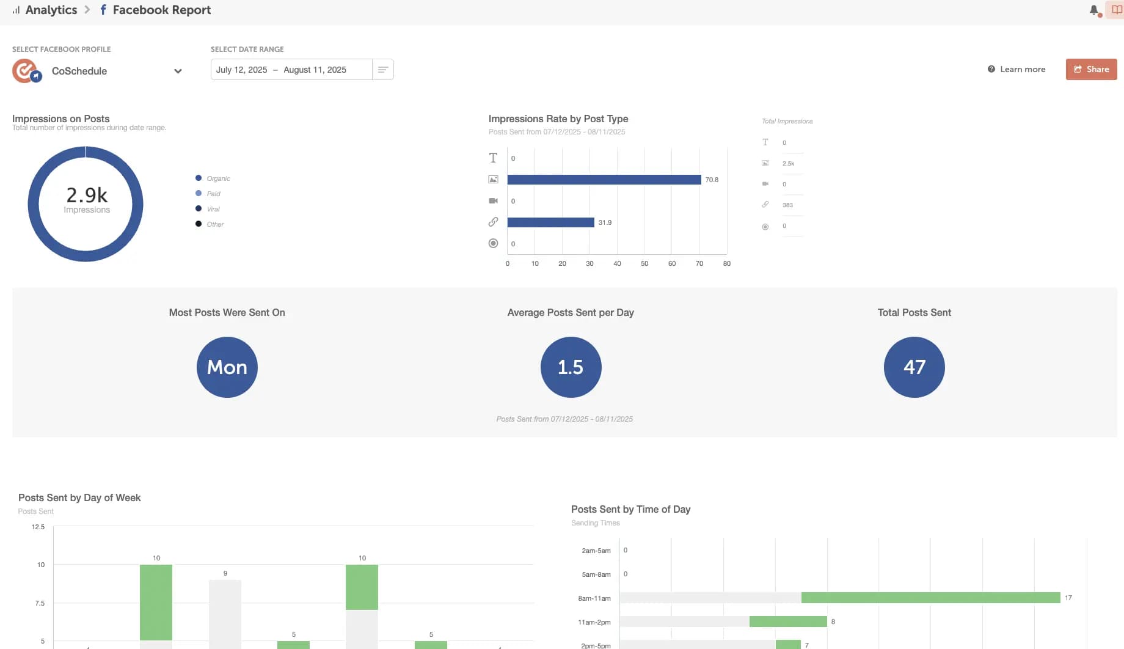The height and width of the screenshot is (649, 1124).
Task: Toggle the Other legend swatch
Action: coord(199,224)
